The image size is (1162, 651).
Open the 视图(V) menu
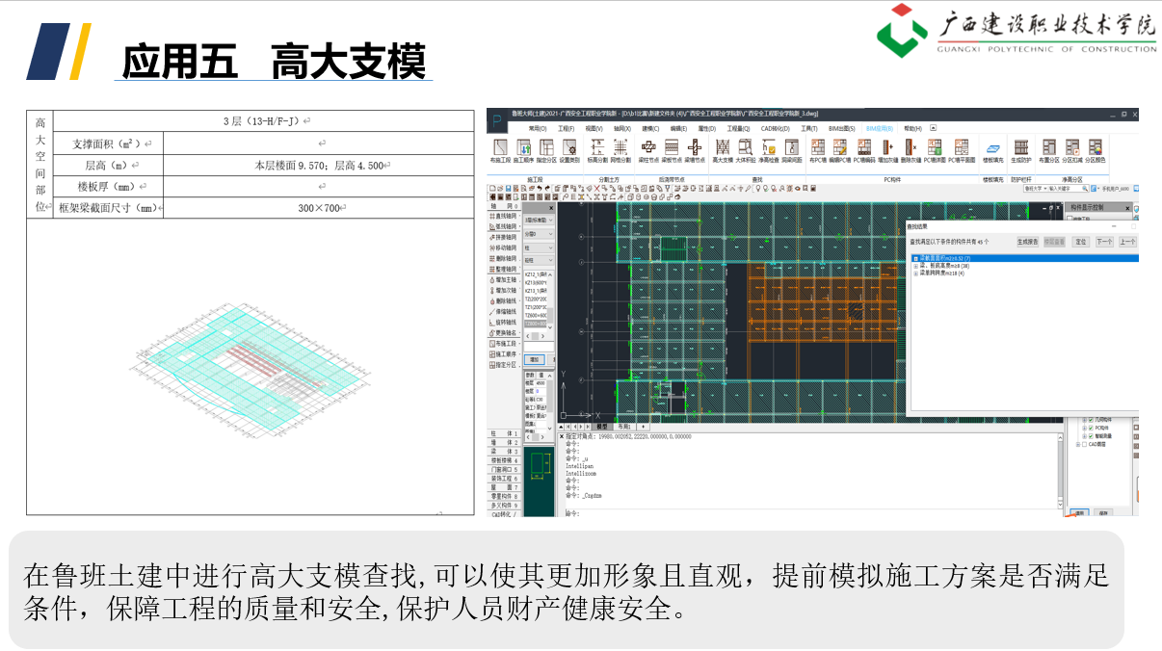594,128
